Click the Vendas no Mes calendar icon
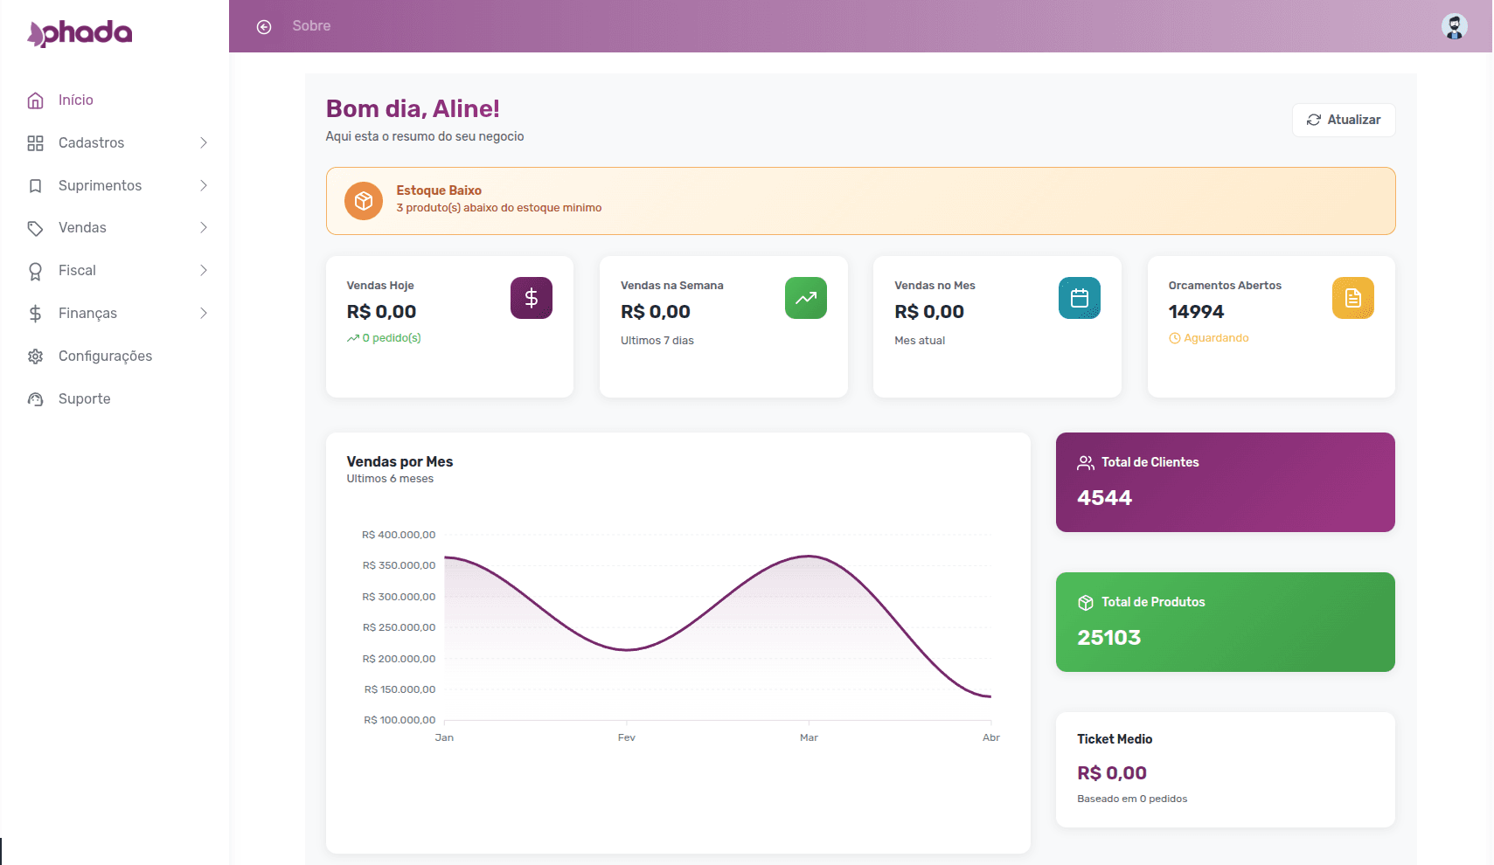The height and width of the screenshot is (865, 1494). click(x=1080, y=298)
